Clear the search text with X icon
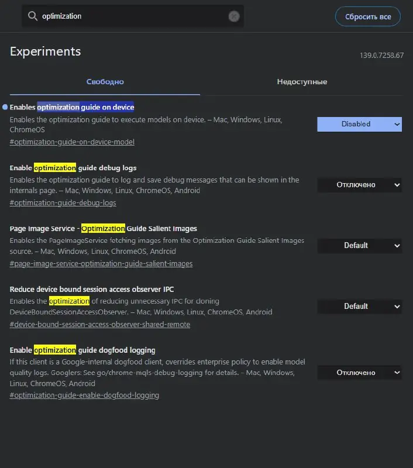 coord(234,16)
